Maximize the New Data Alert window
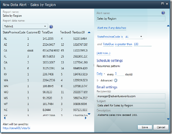The height and width of the screenshot is (134, 172). click(x=163, y=4)
